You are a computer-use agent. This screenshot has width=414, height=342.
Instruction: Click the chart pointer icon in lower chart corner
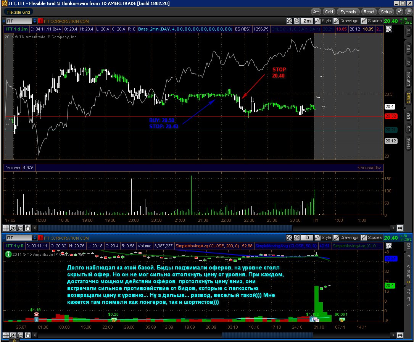tap(389, 246)
